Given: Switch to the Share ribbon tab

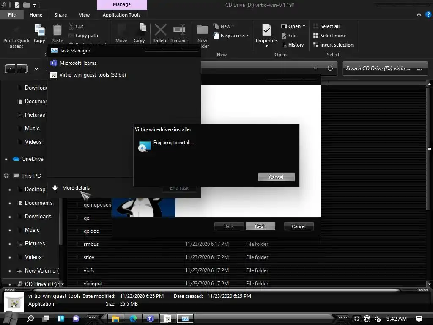Looking at the screenshot, I should [x=60, y=15].
